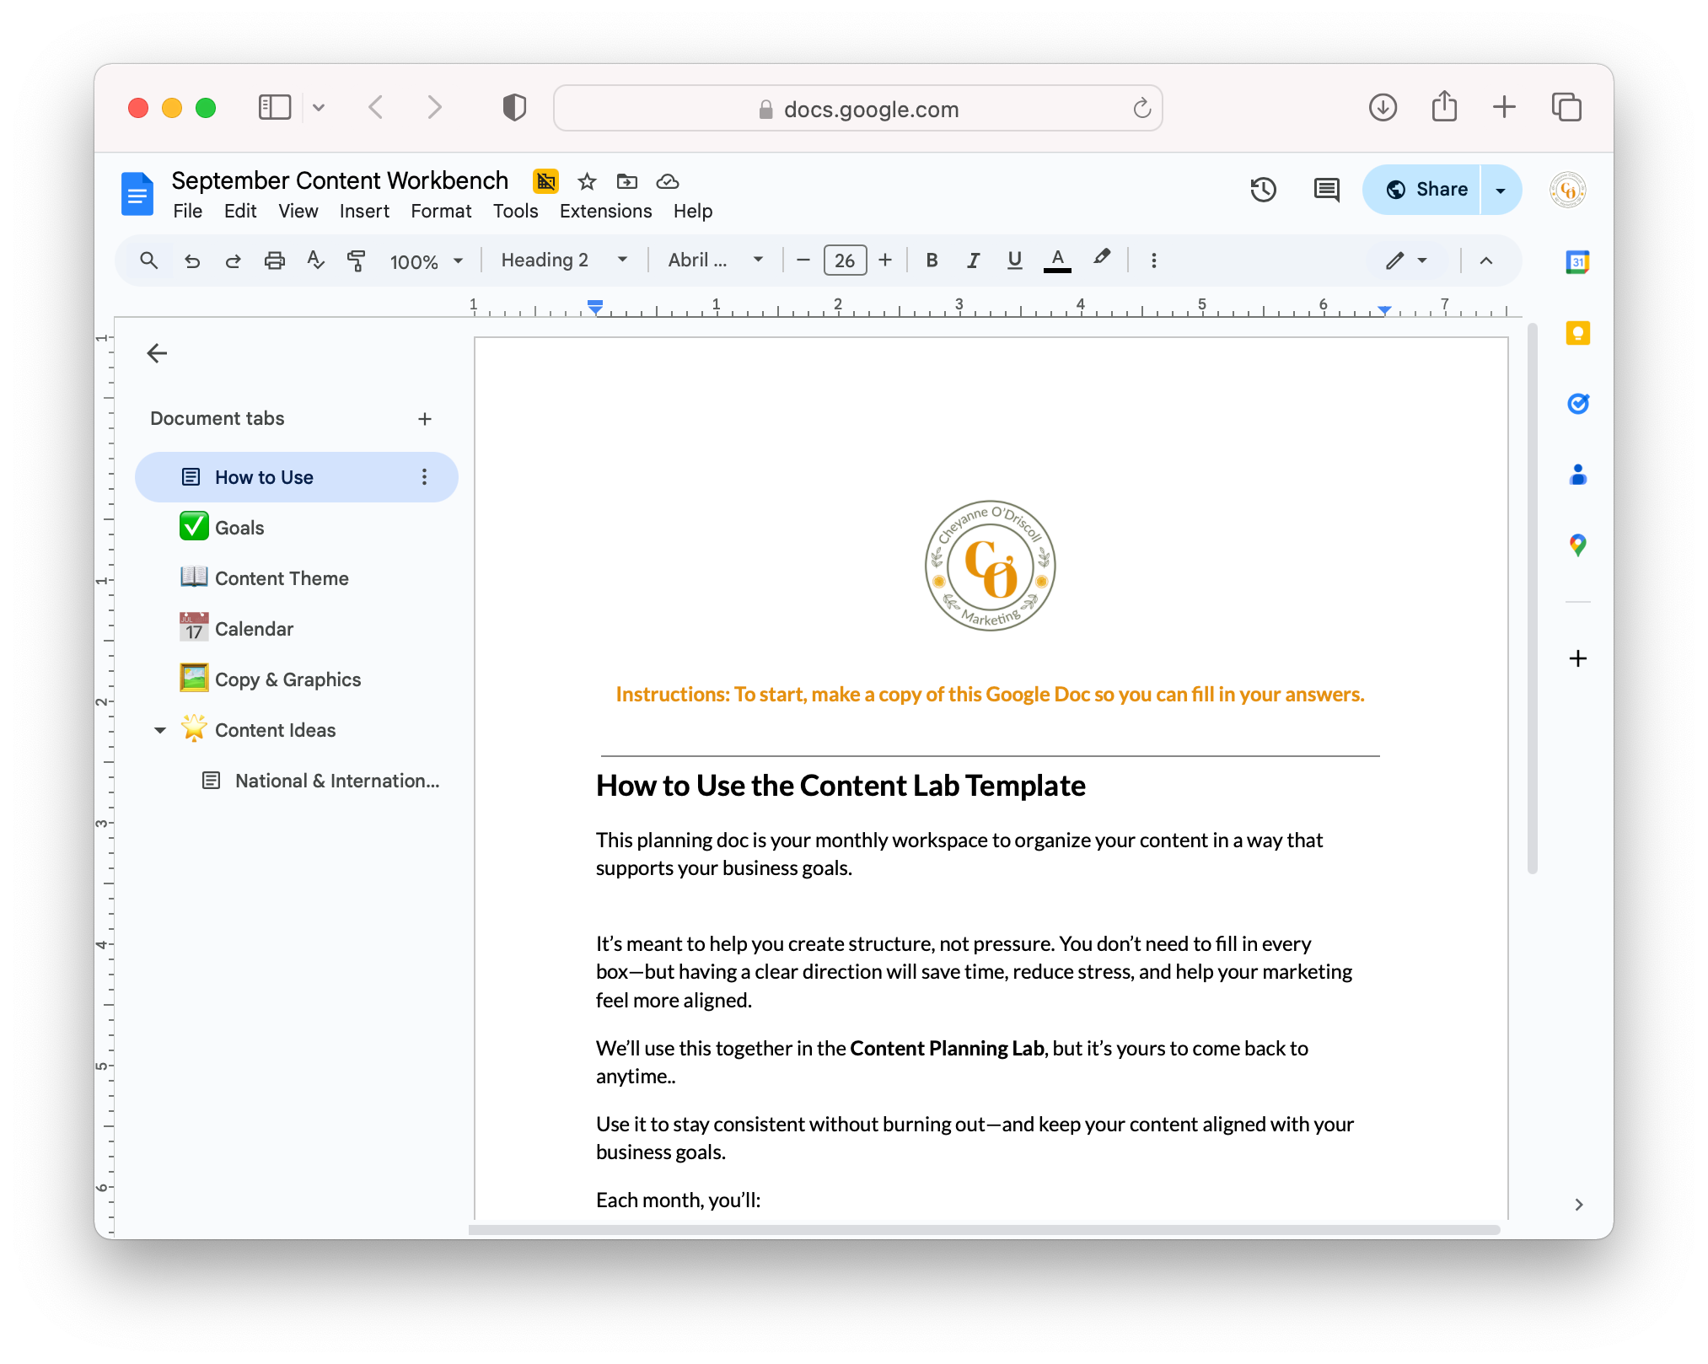Screen dimensions: 1708x1364
Task: Open version history clock icon
Action: pos(1263,190)
